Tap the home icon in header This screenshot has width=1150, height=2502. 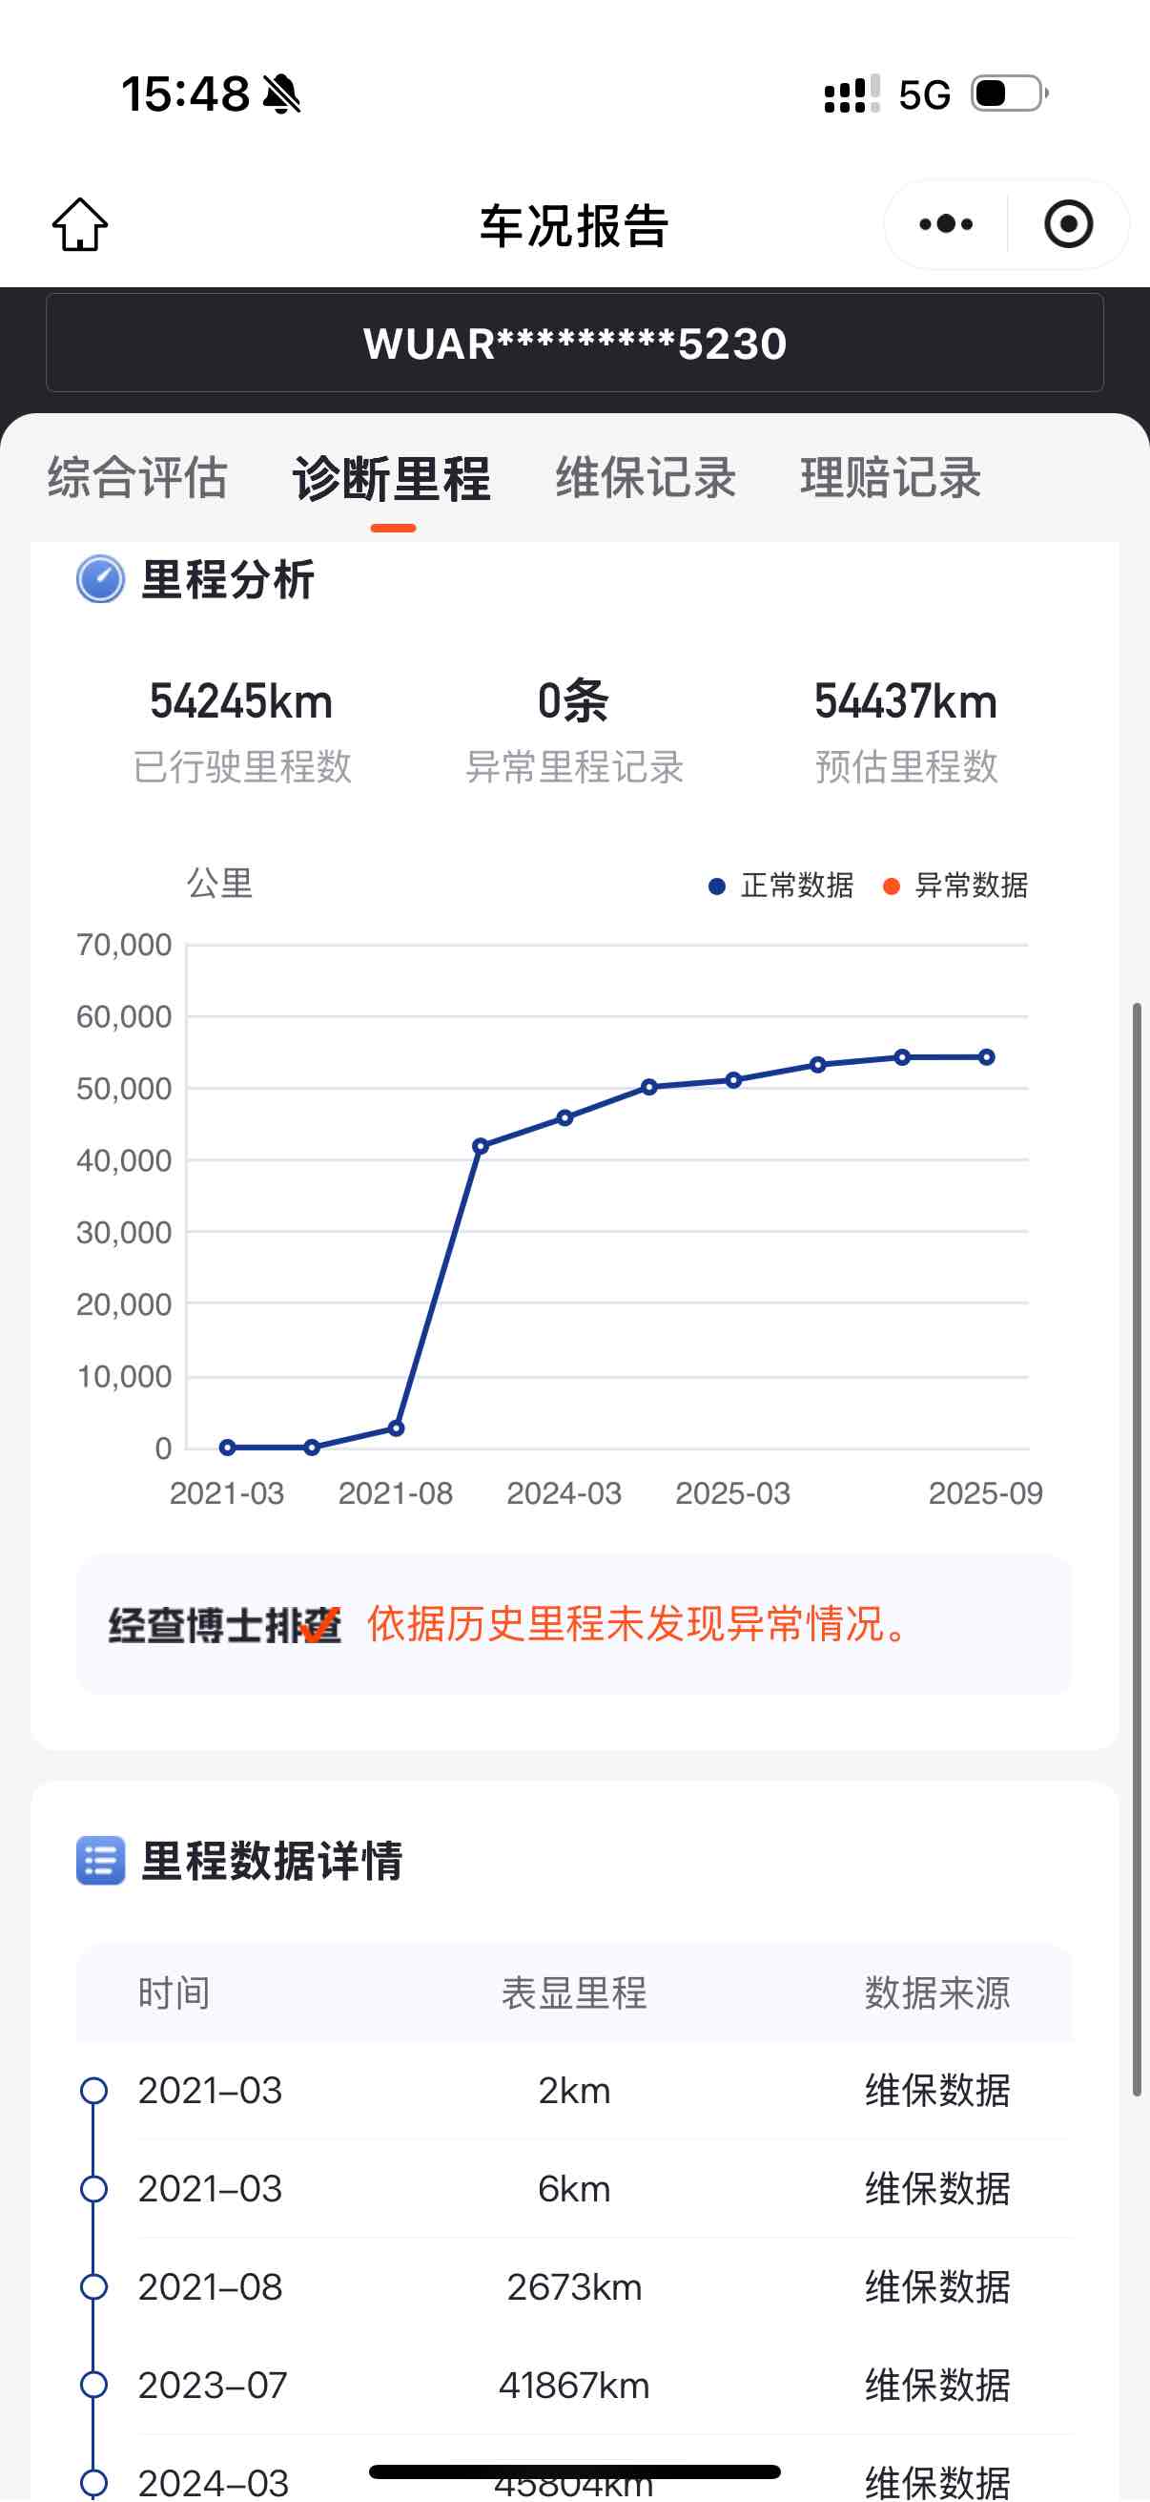click(79, 224)
